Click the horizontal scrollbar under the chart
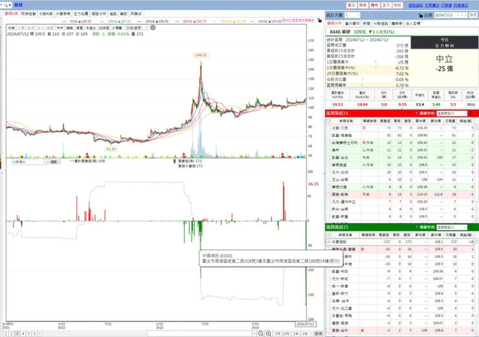This screenshot has width=479, height=337. [201, 334]
